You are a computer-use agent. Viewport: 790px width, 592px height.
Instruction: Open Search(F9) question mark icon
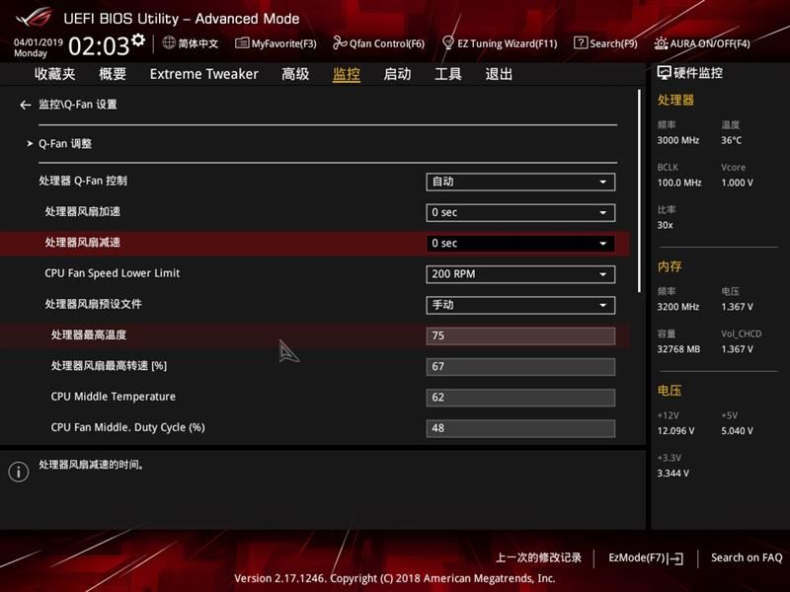pyautogui.click(x=581, y=42)
